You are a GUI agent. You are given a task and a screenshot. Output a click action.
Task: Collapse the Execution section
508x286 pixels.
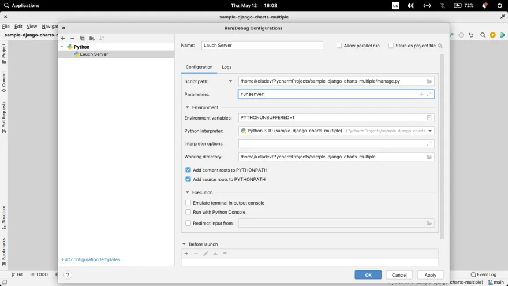[x=187, y=192]
